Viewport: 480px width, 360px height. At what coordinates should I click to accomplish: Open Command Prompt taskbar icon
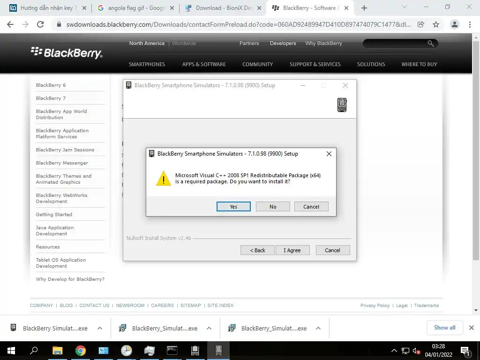coord(172,351)
